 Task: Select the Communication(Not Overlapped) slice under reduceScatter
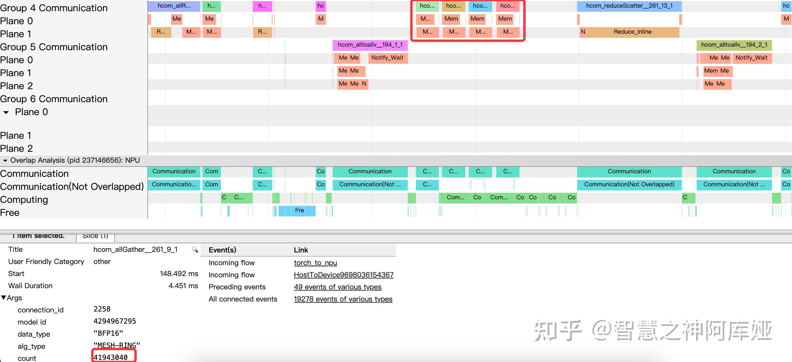pyautogui.click(x=629, y=184)
